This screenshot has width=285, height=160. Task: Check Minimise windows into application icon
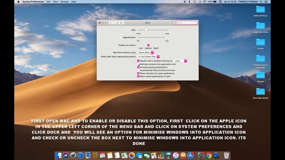click(138, 64)
